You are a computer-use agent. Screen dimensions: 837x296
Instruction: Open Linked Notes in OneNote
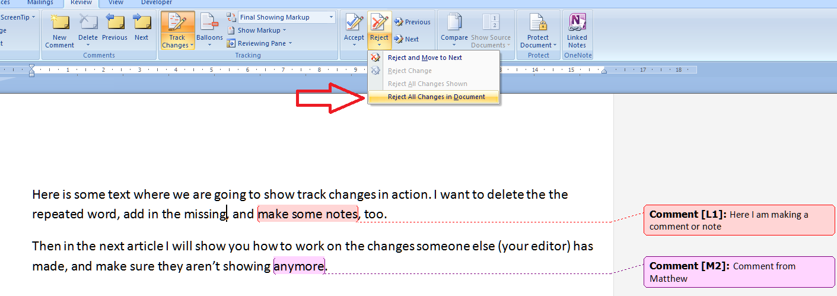point(577,24)
